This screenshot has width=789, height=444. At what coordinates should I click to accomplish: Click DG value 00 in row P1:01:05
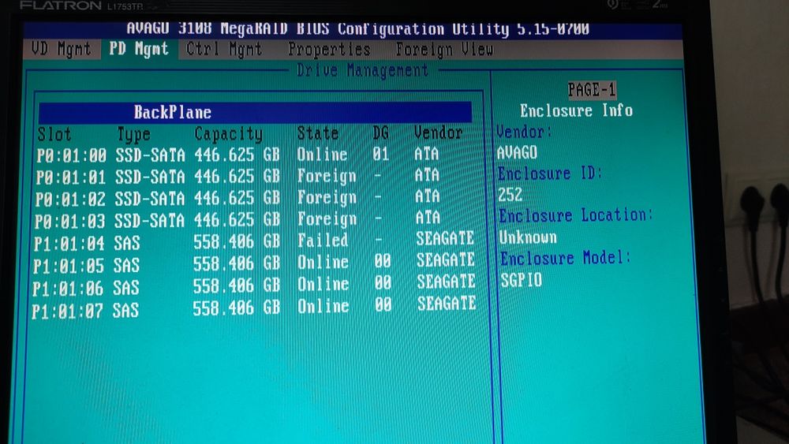coord(383,261)
